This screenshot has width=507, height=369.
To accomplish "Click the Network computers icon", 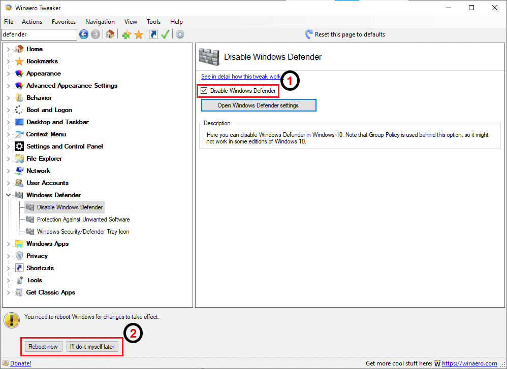I will (x=19, y=171).
